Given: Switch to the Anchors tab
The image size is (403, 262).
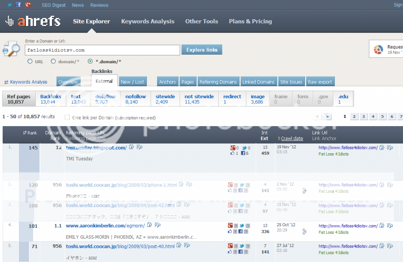Looking at the screenshot, I should pyautogui.click(x=168, y=82).
